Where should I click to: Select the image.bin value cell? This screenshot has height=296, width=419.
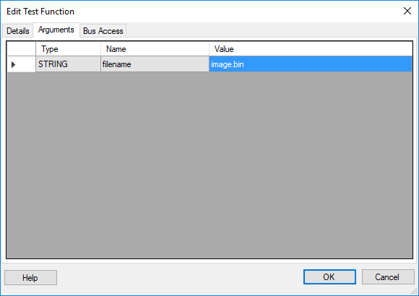pyautogui.click(x=311, y=64)
